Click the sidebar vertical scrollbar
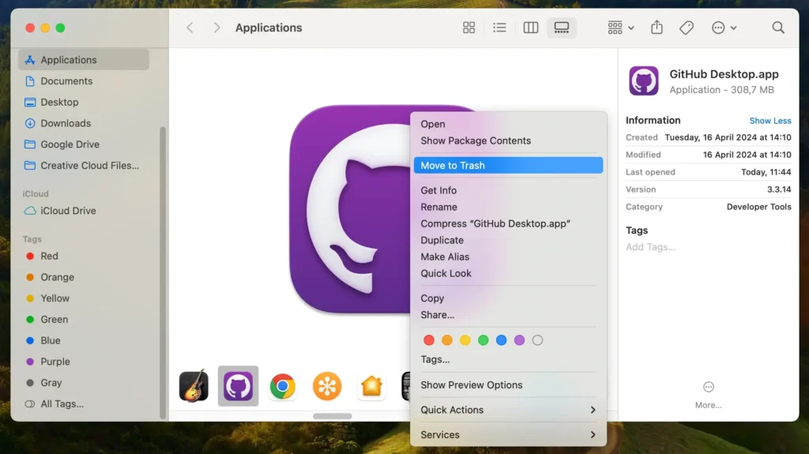Screen dimensions: 809x454 tap(163, 272)
